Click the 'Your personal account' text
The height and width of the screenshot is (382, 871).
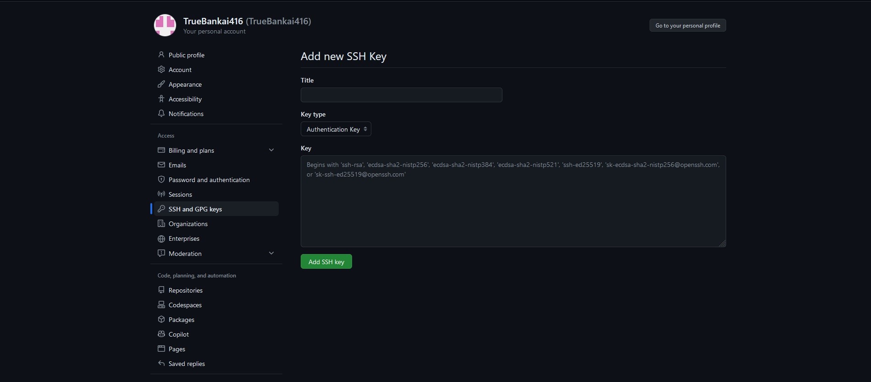click(215, 31)
